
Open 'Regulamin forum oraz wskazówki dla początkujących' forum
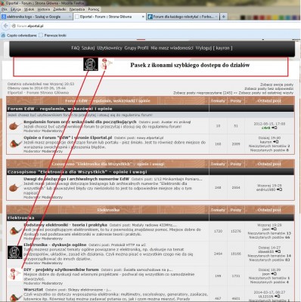point(80,122)
